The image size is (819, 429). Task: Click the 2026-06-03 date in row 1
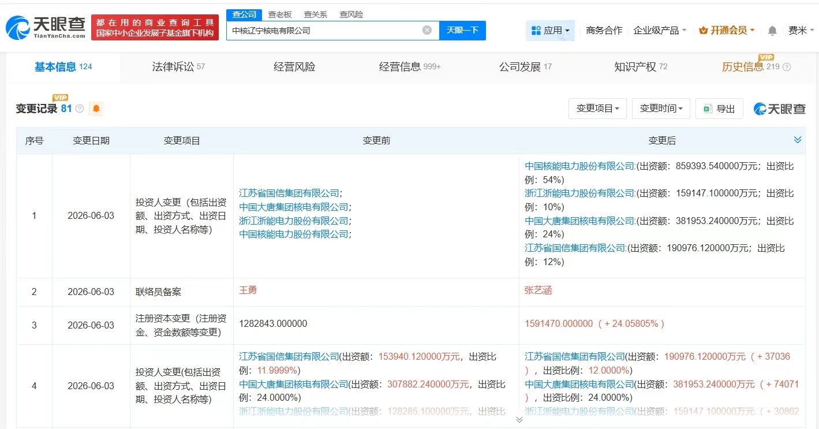(91, 216)
